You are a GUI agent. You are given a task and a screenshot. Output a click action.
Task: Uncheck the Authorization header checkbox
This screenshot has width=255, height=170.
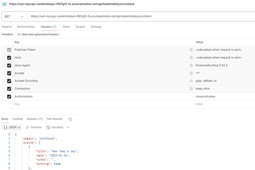pos(9,97)
